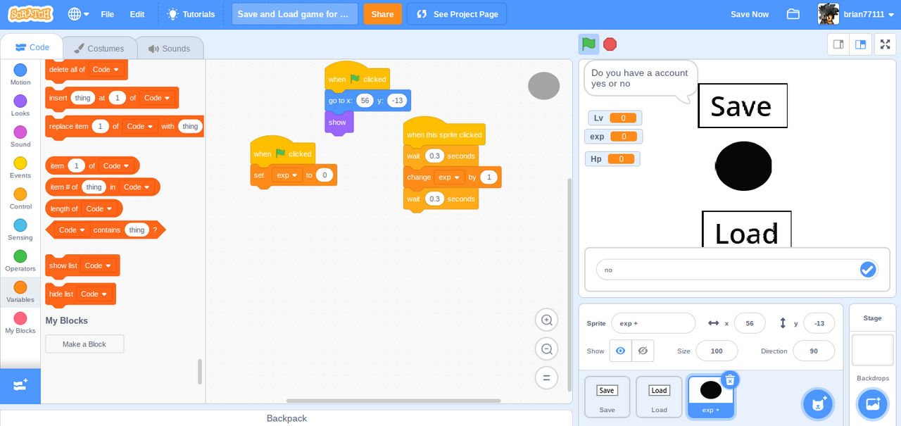Click Make a Block button
901x426 pixels.
(84, 344)
